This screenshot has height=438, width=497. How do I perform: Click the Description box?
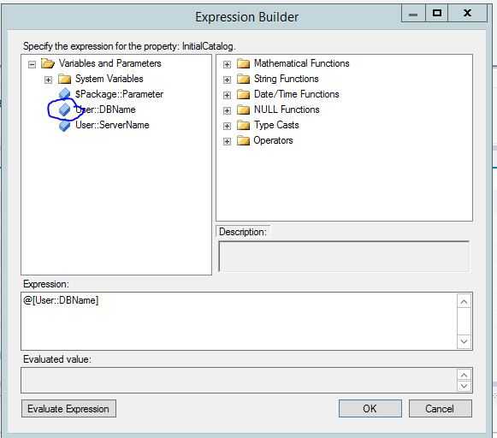click(x=344, y=257)
